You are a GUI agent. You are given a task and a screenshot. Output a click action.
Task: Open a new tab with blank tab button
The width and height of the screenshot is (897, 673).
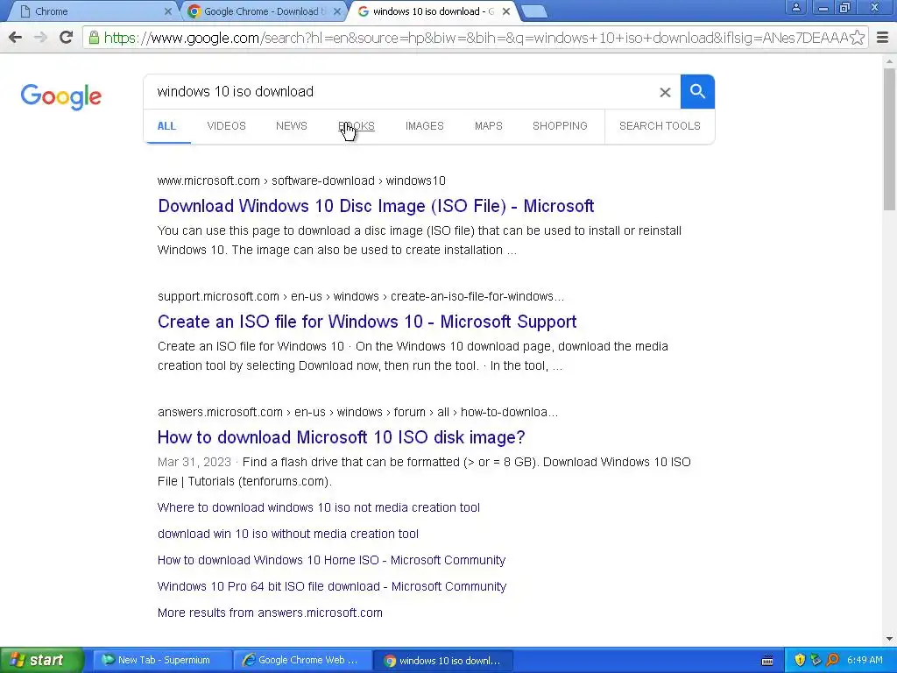pyautogui.click(x=534, y=11)
